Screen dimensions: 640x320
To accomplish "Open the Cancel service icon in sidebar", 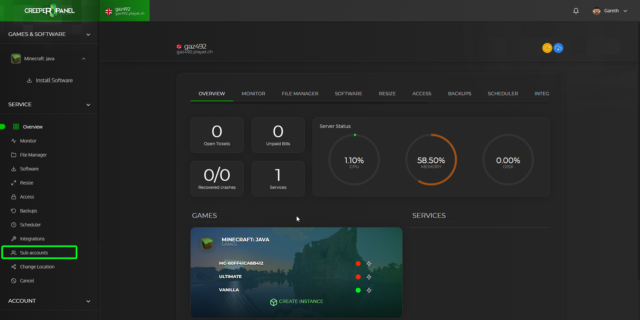I will pyautogui.click(x=14, y=281).
